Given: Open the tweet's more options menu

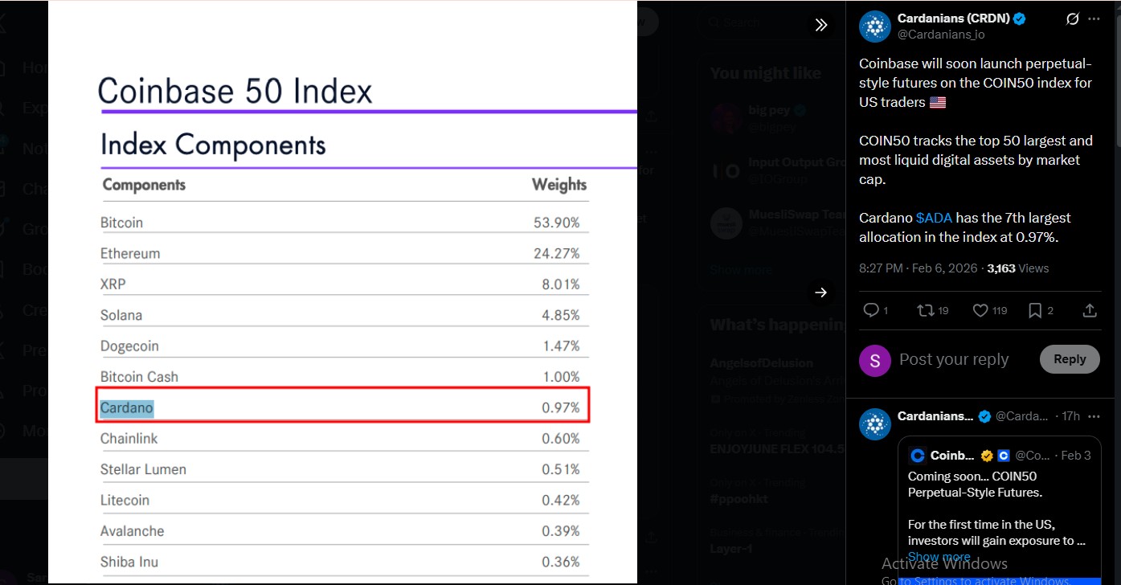Looking at the screenshot, I should coord(1094,18).
